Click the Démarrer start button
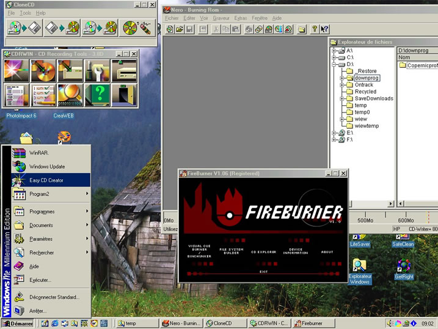Screen dimensions: 438x329 18,323
